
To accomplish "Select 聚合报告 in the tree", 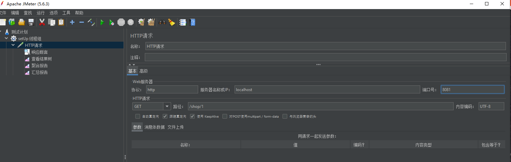I will pyautogui.click(x=39, y=66).
